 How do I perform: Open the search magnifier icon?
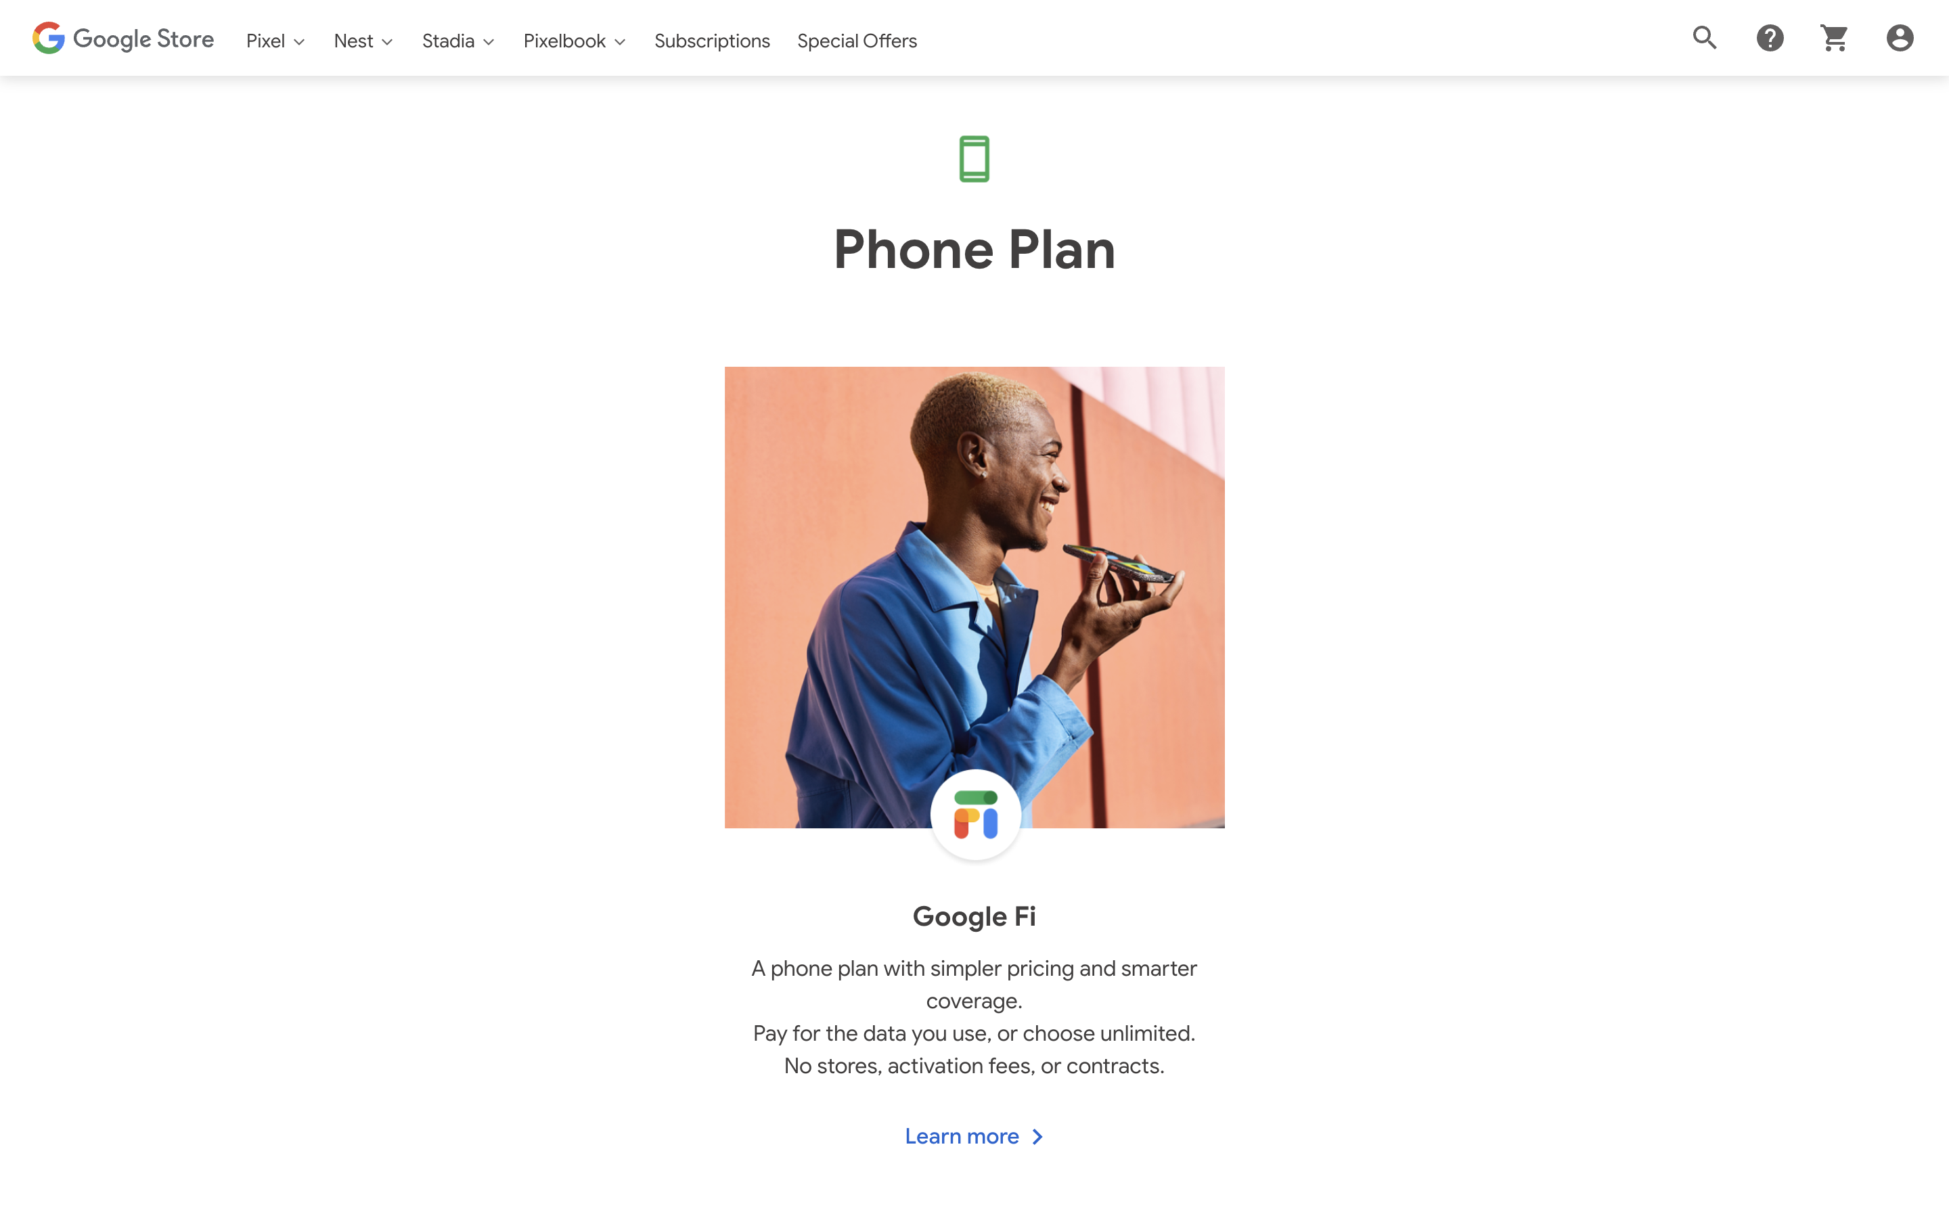[1704, 38]
